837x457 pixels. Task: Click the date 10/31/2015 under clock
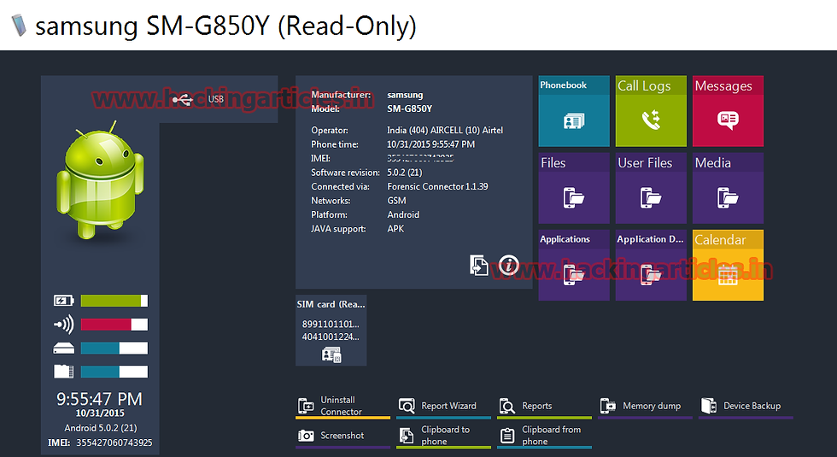click(x=100, y=413)
